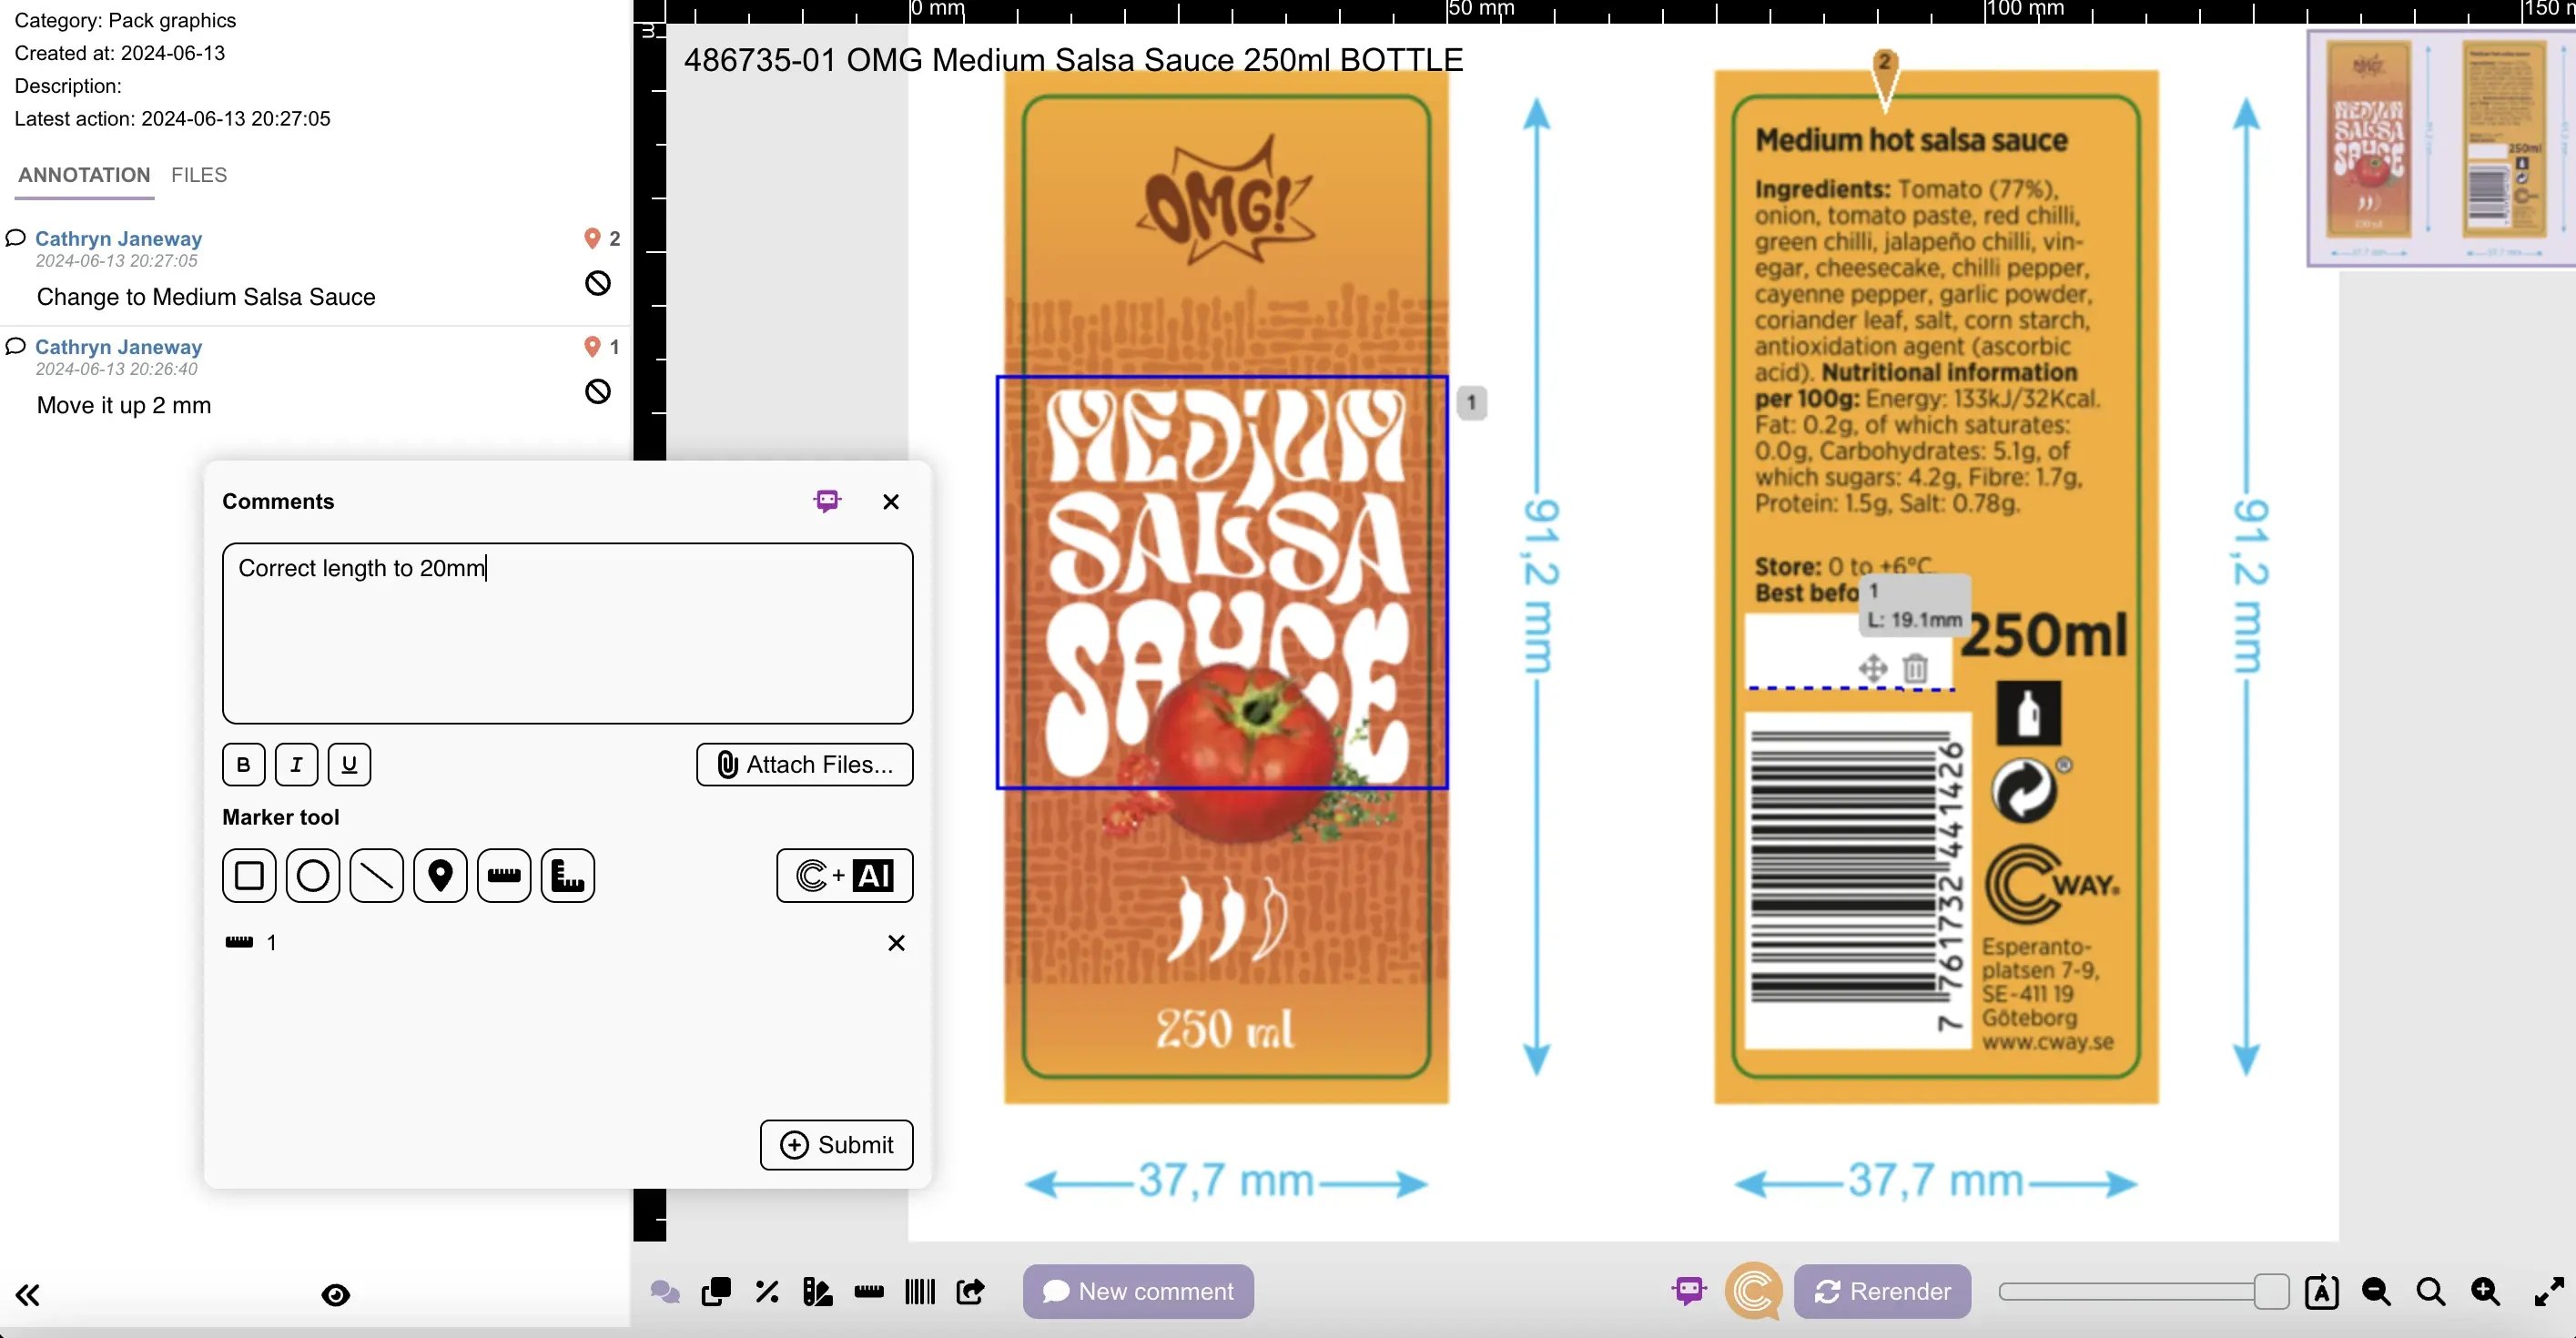Open the AI-assisted marker tool
Image resolution: width=2576 pixels, height=1338 pixels.
click(x=844, y=874)
